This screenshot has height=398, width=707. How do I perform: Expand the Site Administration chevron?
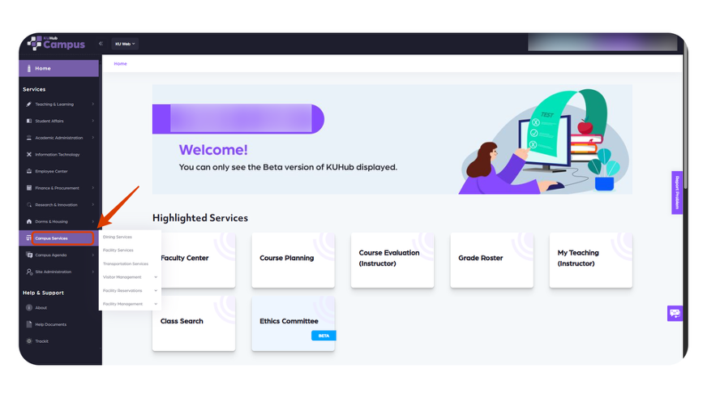click(x=93, y=272)
